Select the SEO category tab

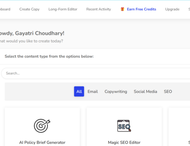pyautogui.click(x=168, y=91)
